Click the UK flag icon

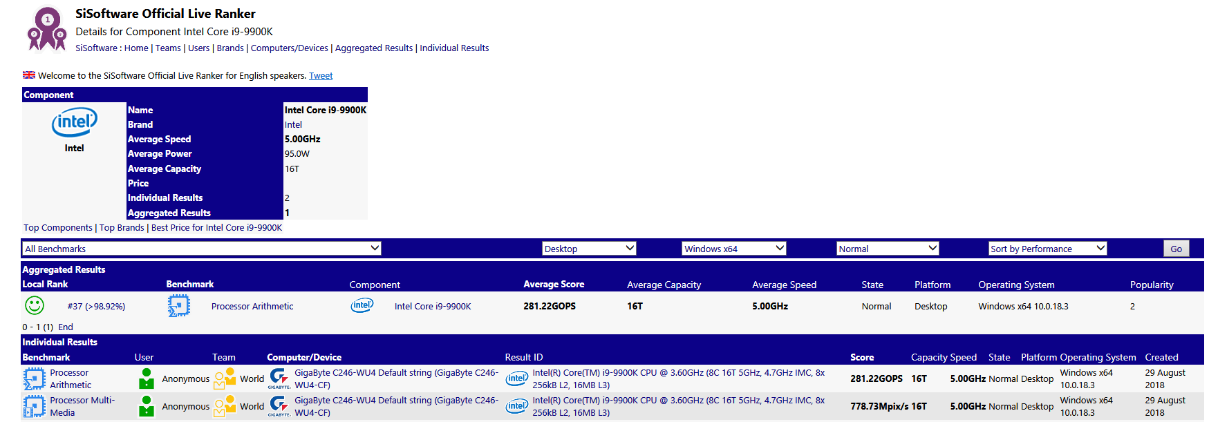(29, 75)
